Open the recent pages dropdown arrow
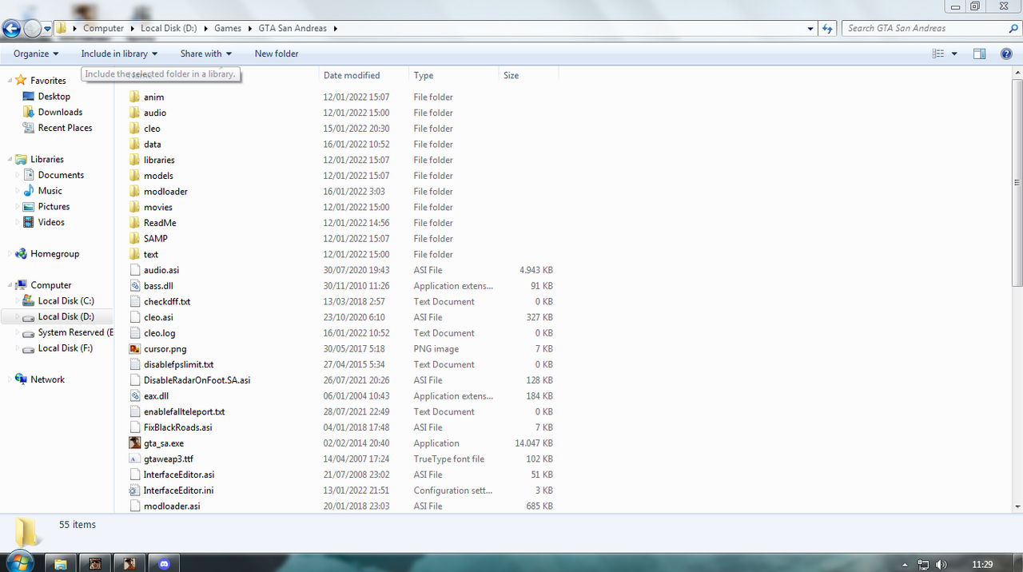Image resolution: width=1023 pixels, height=572 pixels. [47, 29]
